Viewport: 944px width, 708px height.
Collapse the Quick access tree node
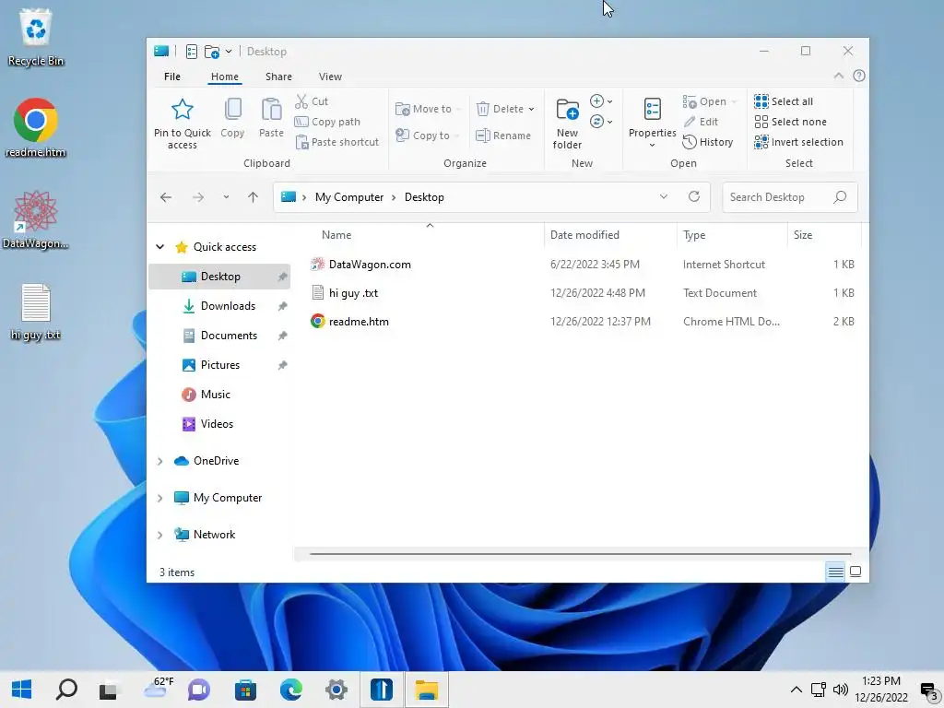click(x=160, y=247)
